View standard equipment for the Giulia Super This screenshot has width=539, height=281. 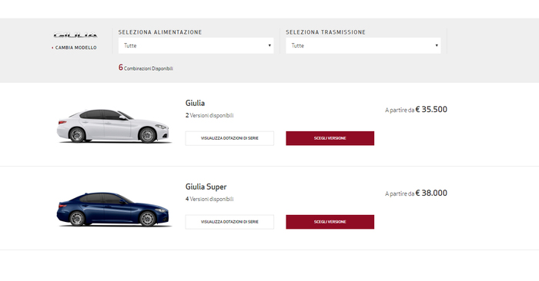click(229, 222)
